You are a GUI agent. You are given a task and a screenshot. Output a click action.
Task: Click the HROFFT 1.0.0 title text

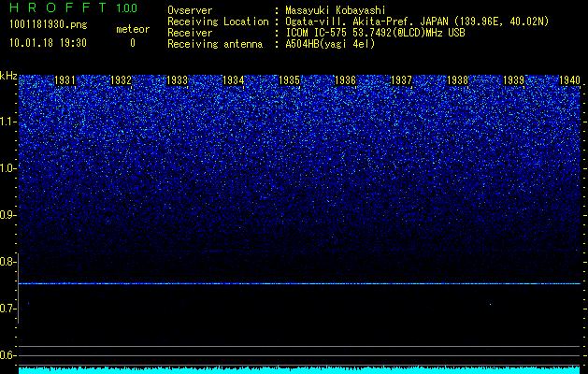click(73, 7)
